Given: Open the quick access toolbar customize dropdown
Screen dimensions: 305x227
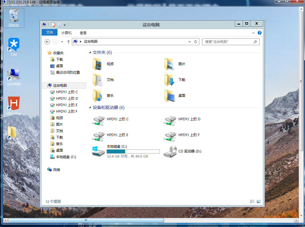Looking at the screenshot, I should coord(65,25).
